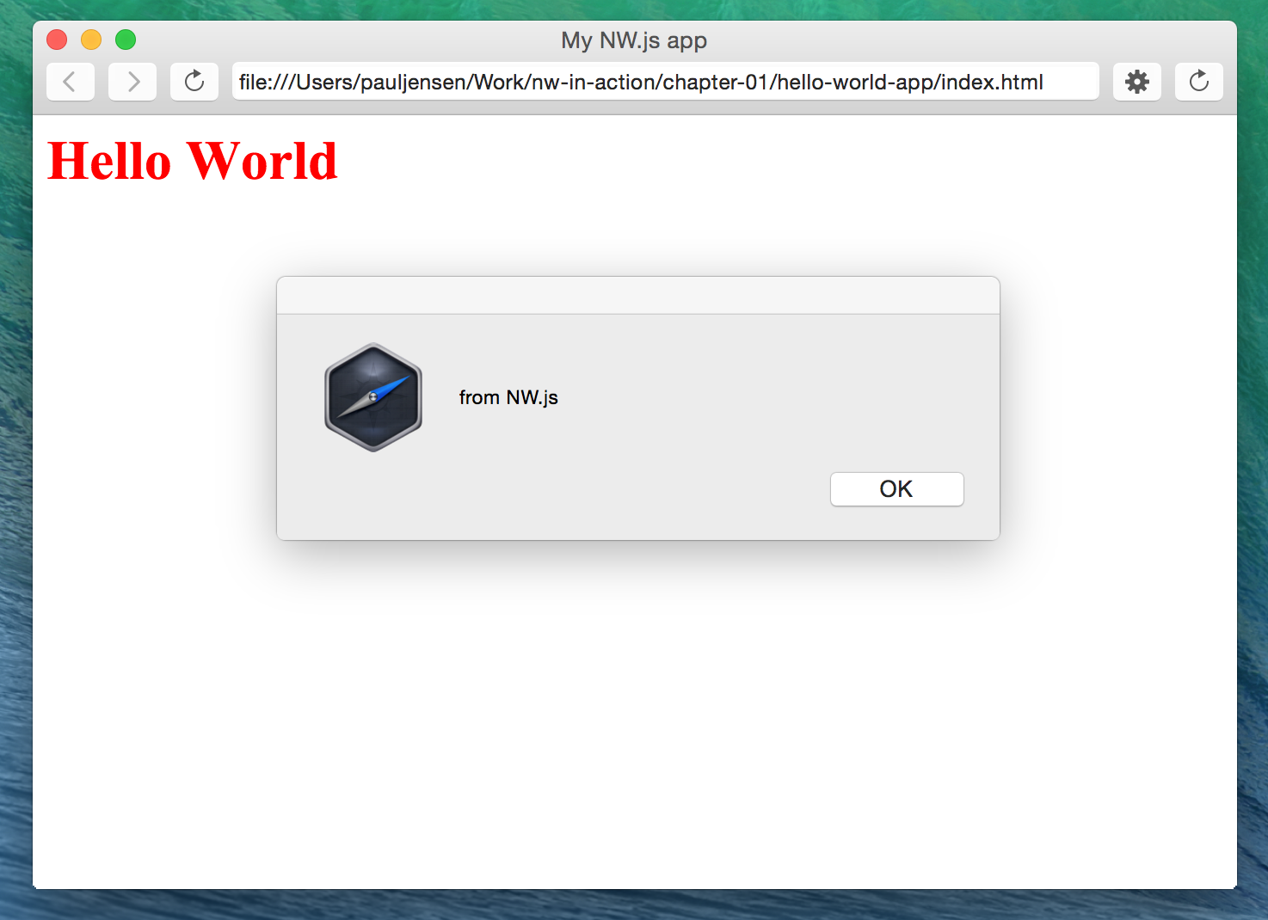Click the reload icon beside the forward arrow
The height and width of the screenshot is (920, 1268).
tap(194, 82)
